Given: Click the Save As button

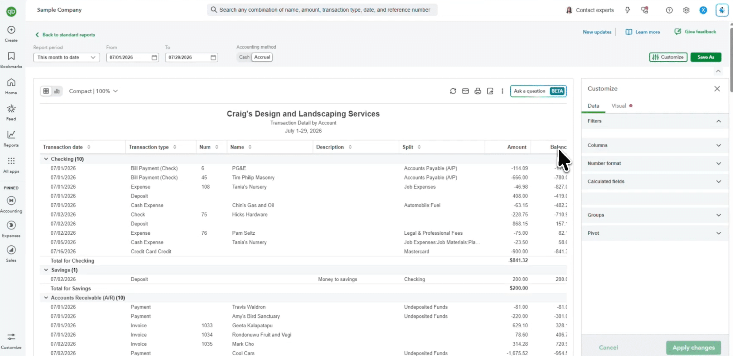Looking at the screenshot, I should coord(706,57).
